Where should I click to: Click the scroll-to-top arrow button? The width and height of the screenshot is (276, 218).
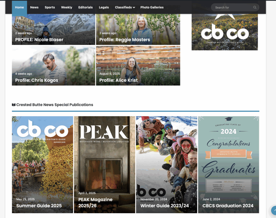tap(274, 210)
